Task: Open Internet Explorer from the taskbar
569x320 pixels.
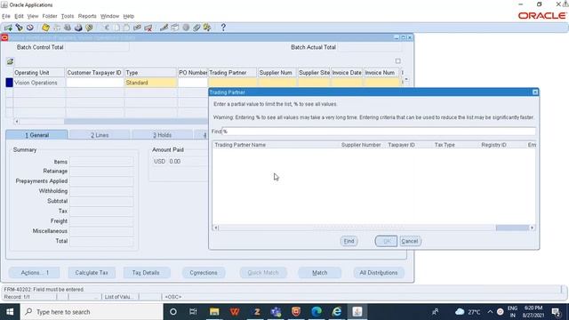Action: (337, 312)
